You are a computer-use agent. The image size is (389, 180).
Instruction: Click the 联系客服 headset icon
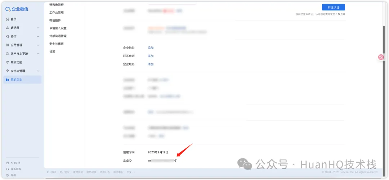pos(7,169)
